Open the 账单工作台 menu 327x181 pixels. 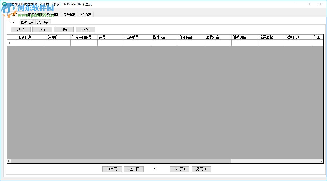(13, 15)
